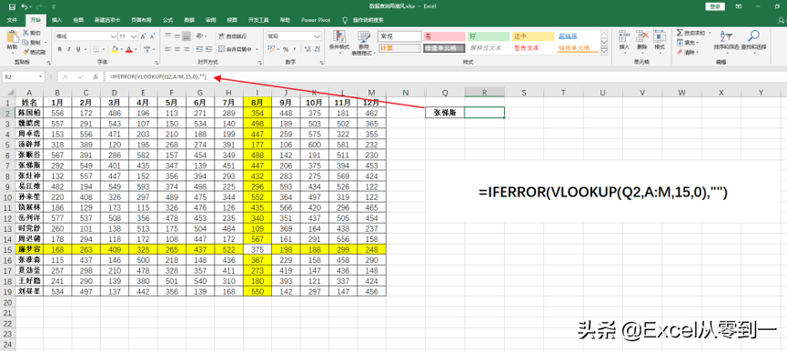The image size is (787, 351).
Task: Click the 登录 sign-in button
Action: pos(715,6)
